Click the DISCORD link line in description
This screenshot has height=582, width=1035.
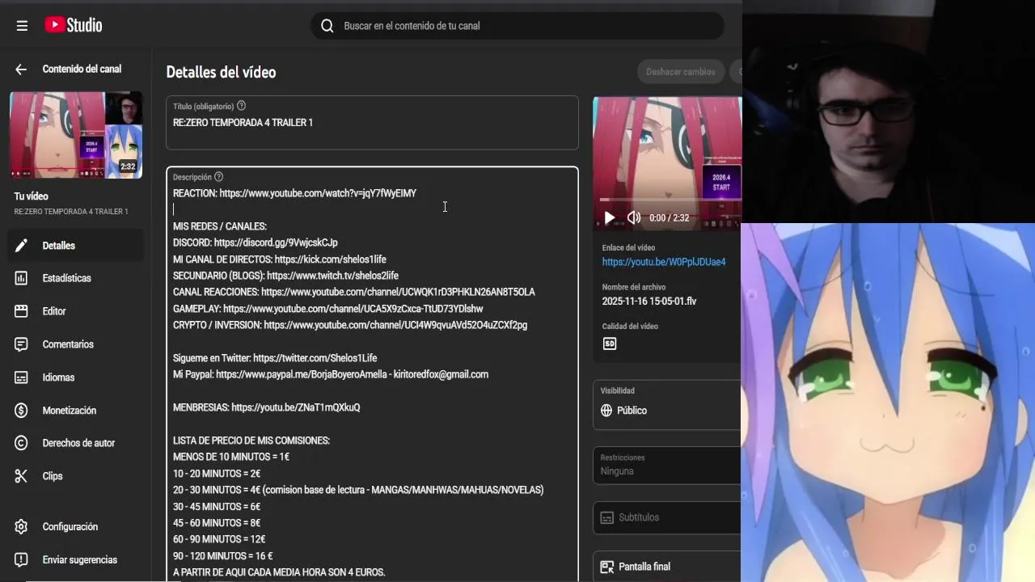pyautogui.click(x=256, y=242)
